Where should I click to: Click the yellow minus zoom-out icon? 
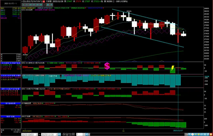[195, 135]
